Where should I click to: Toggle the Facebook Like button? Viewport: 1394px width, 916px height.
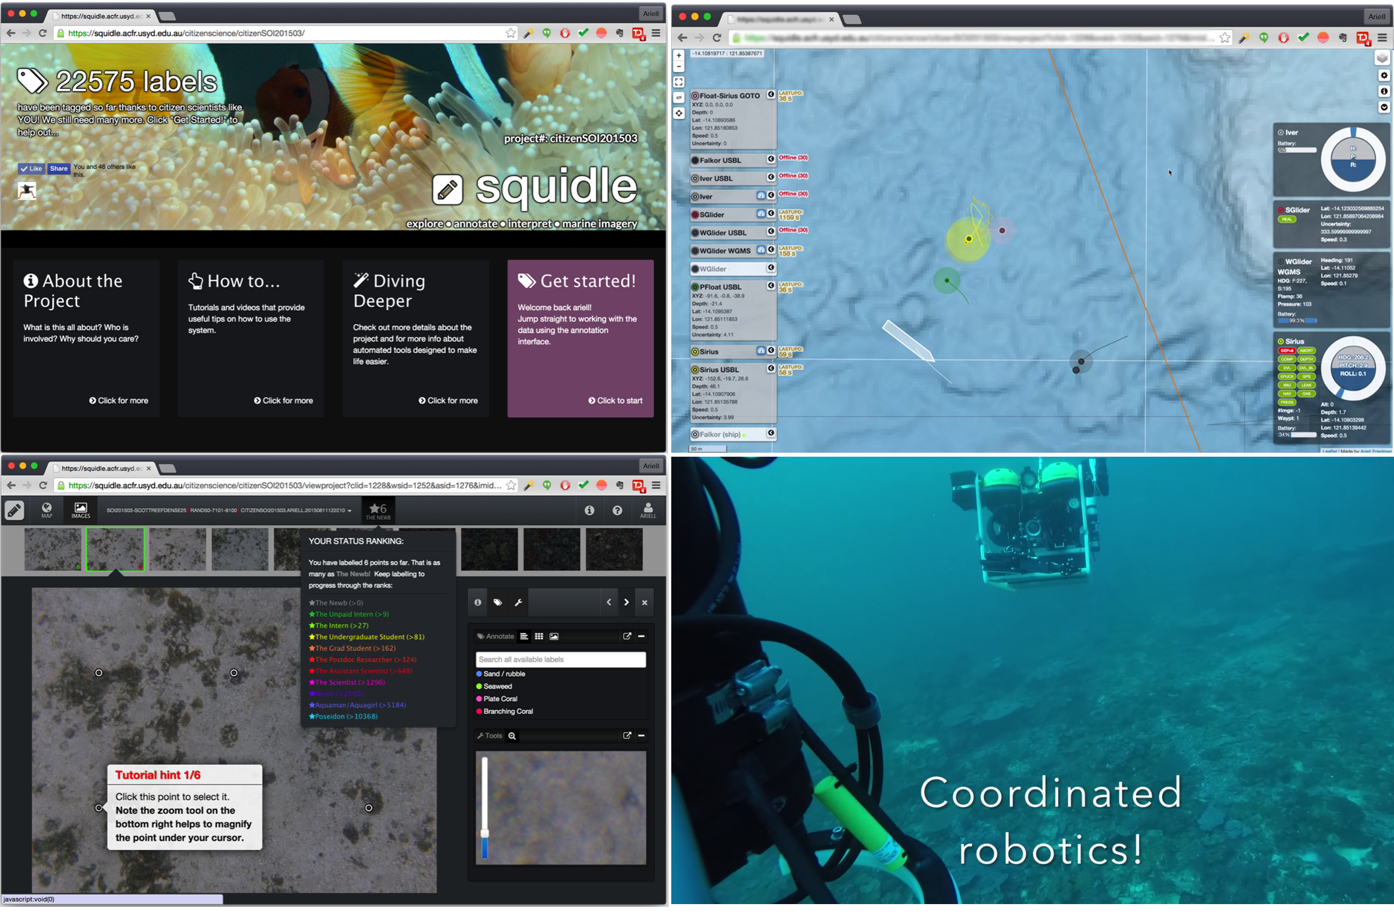click(x=31, y=168)
